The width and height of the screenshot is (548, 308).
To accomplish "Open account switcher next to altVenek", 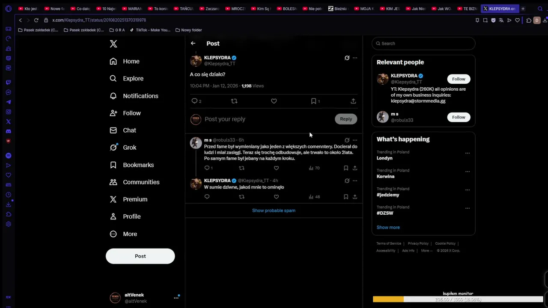I will (176, 297).
